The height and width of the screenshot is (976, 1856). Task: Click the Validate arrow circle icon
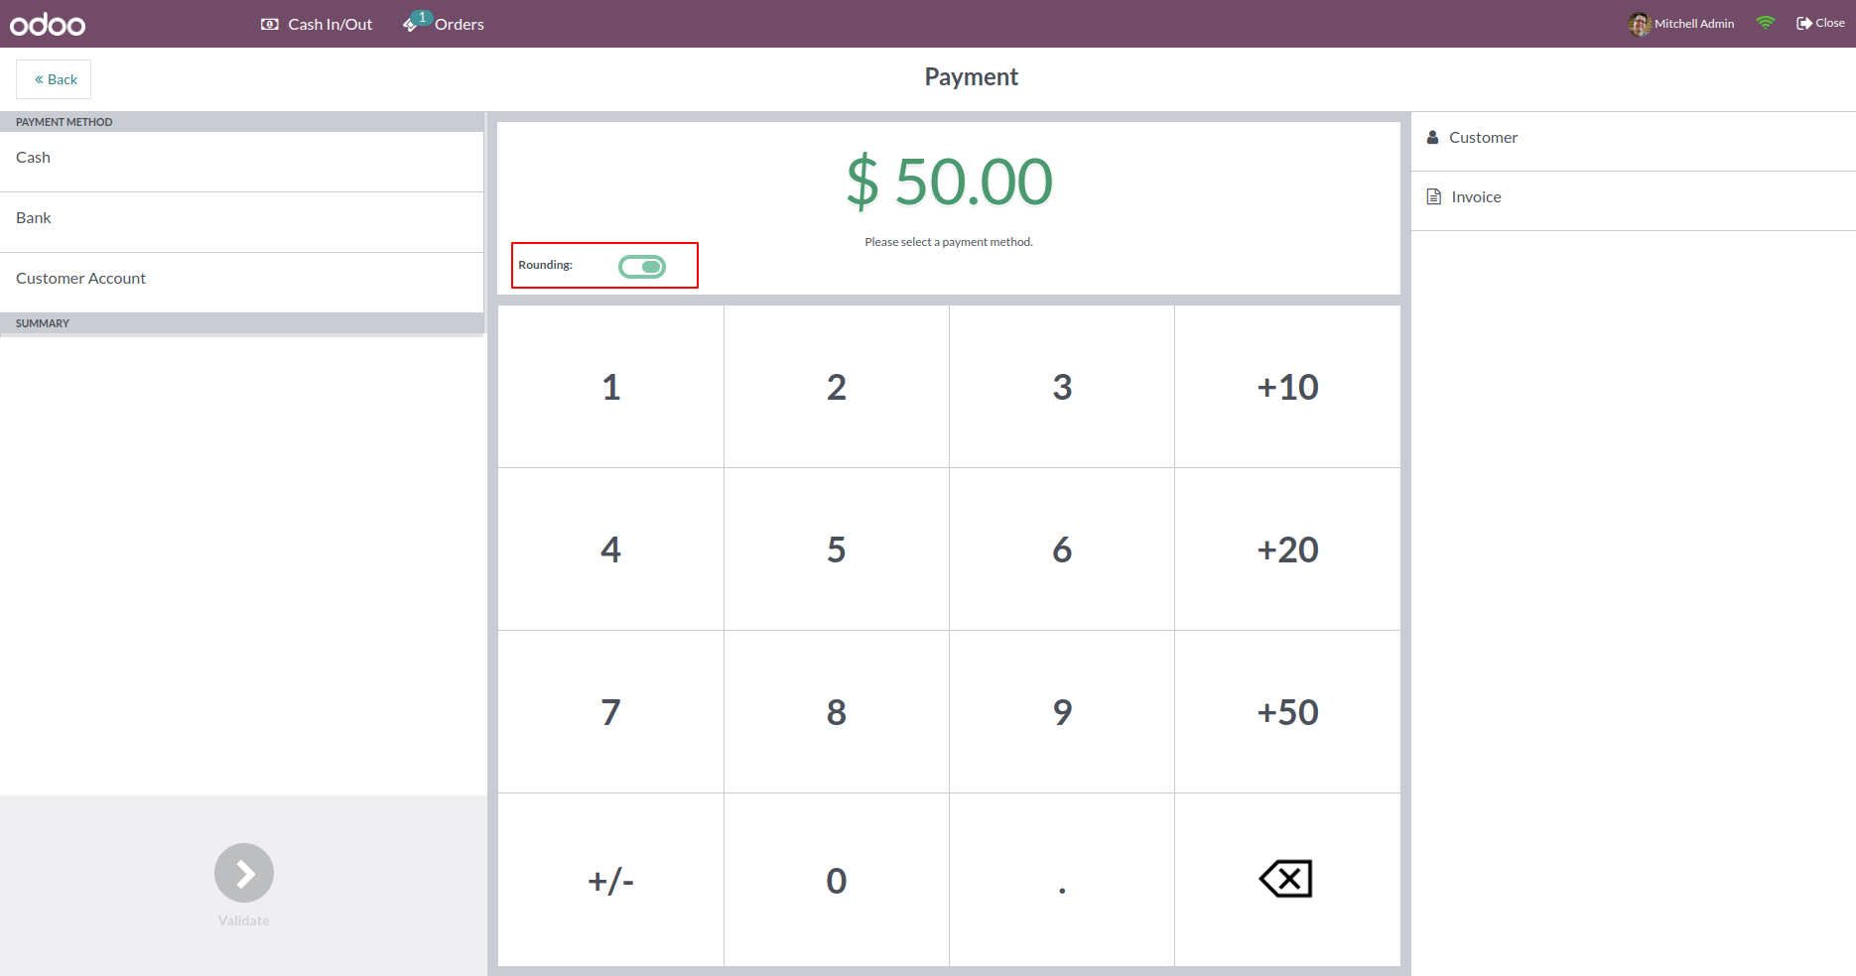pos(244,873)
